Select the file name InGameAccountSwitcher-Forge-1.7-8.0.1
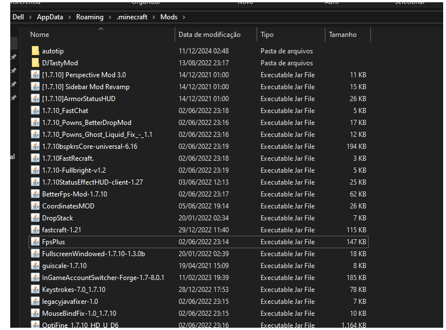Image resolution: width=446 pixels, height=330 pixels. (x=103, y=278)
